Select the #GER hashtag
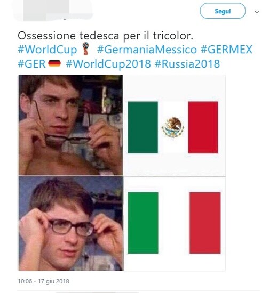The image size is (277, 293). [x=31, y=64]
